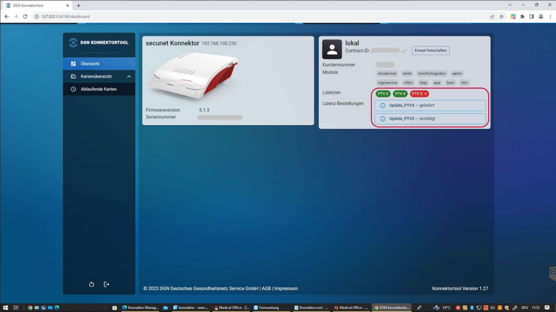556x312 pixels.
Task: Collapse the Kartenübersicht chevron
Action: pos(129,76)
